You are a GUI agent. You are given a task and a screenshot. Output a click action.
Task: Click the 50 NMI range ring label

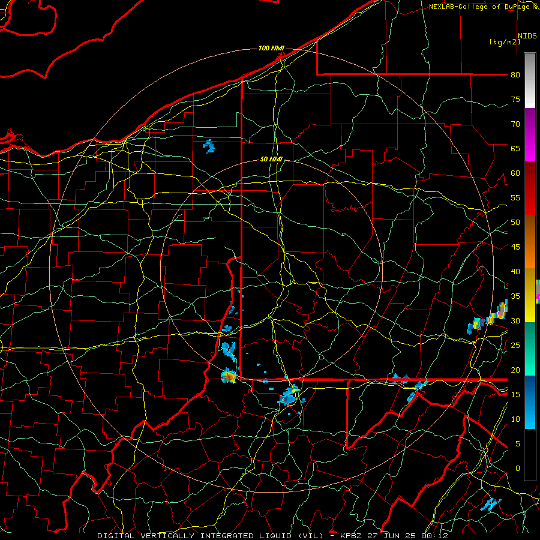pyautogui.click(x=271, y=159)
